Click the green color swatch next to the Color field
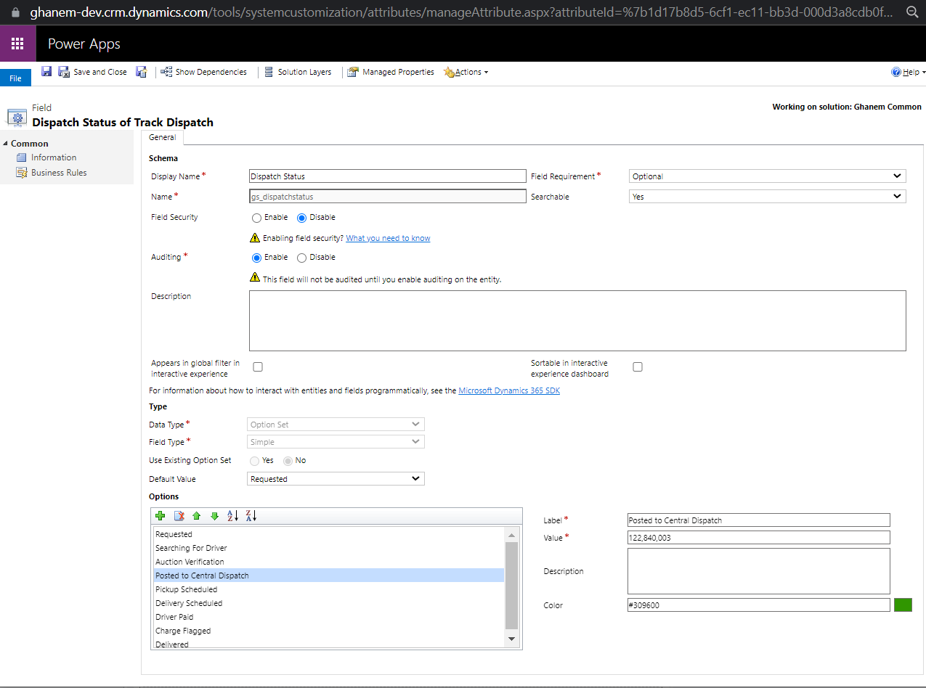This screenshot has height=688, width=926. coord(903,604)
